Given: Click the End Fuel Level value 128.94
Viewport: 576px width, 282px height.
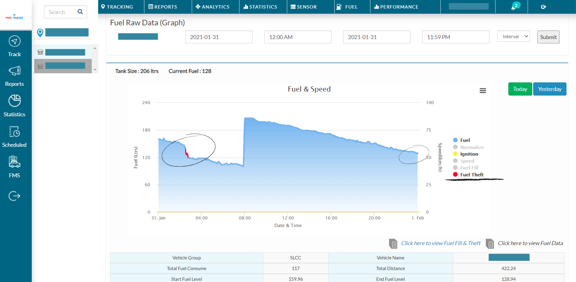Looking at the screenshot, I should [508, 279].
